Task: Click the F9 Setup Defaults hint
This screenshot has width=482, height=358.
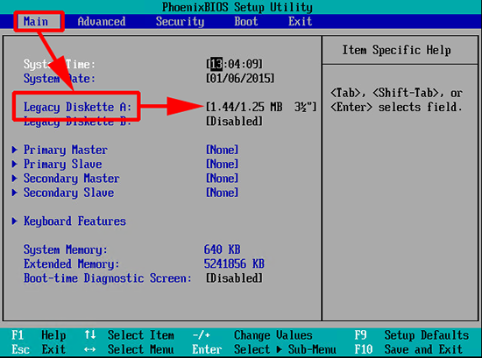Action: point(411,335)
